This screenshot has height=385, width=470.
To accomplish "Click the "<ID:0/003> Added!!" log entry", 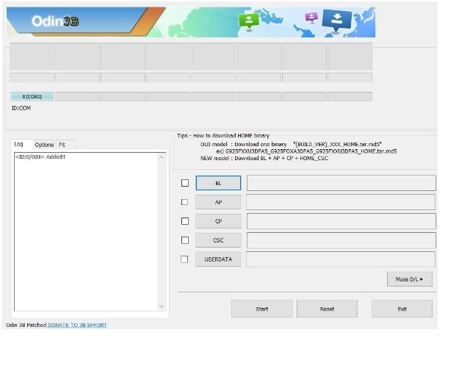I will (40, 156).
